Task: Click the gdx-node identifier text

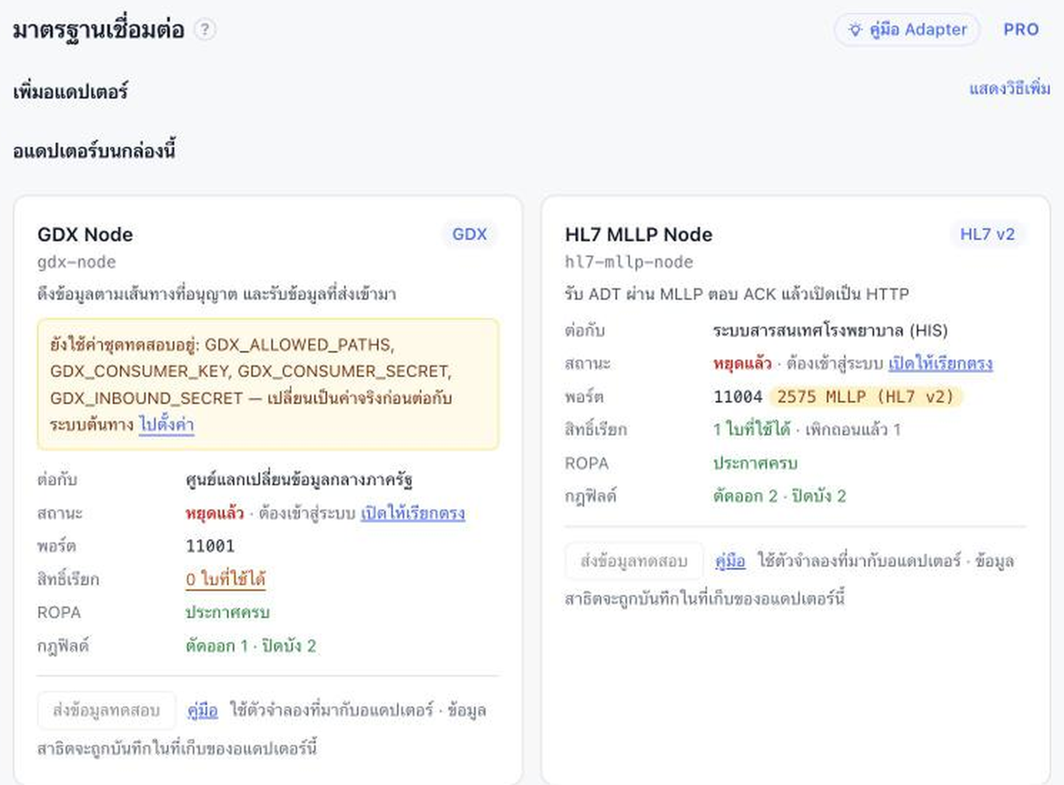Action: pos(76,263)
